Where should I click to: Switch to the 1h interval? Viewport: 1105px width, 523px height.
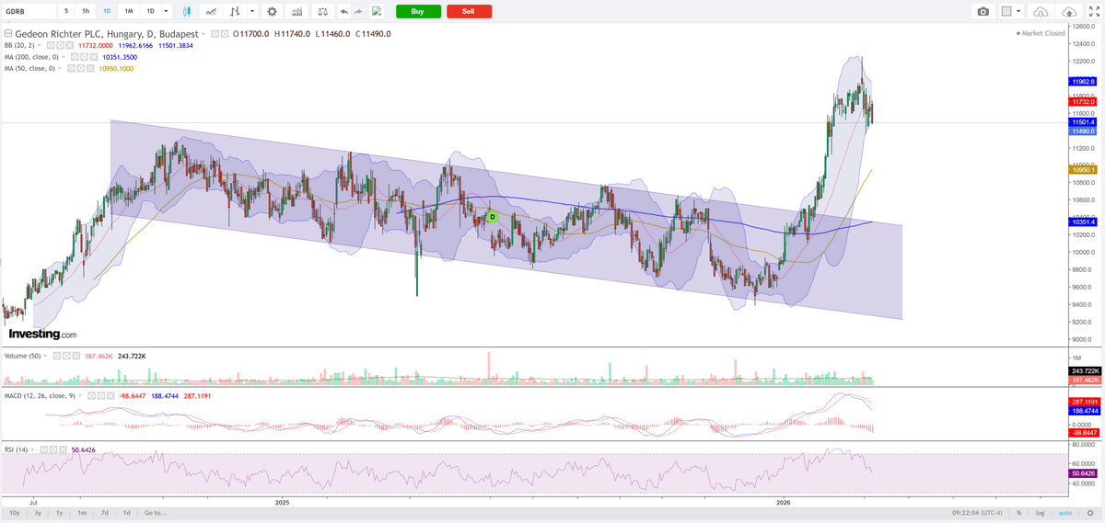coord(86,11)
